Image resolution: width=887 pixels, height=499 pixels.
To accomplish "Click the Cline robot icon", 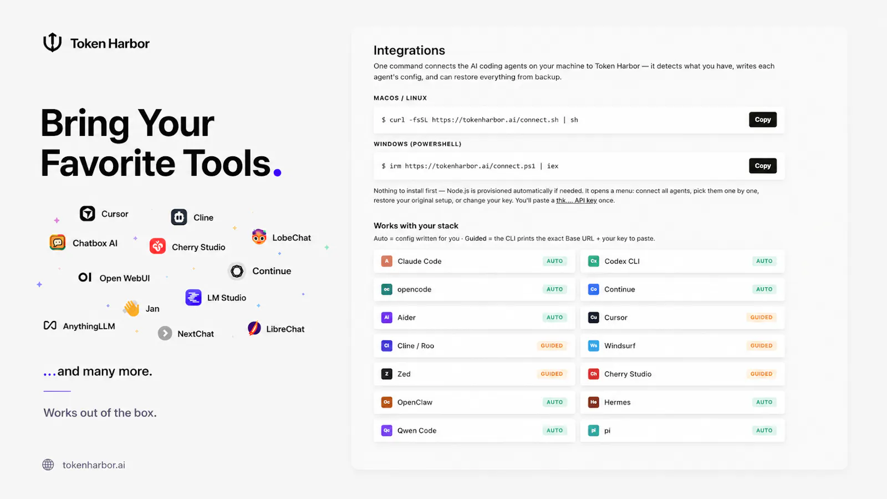I will click(179, 217).
